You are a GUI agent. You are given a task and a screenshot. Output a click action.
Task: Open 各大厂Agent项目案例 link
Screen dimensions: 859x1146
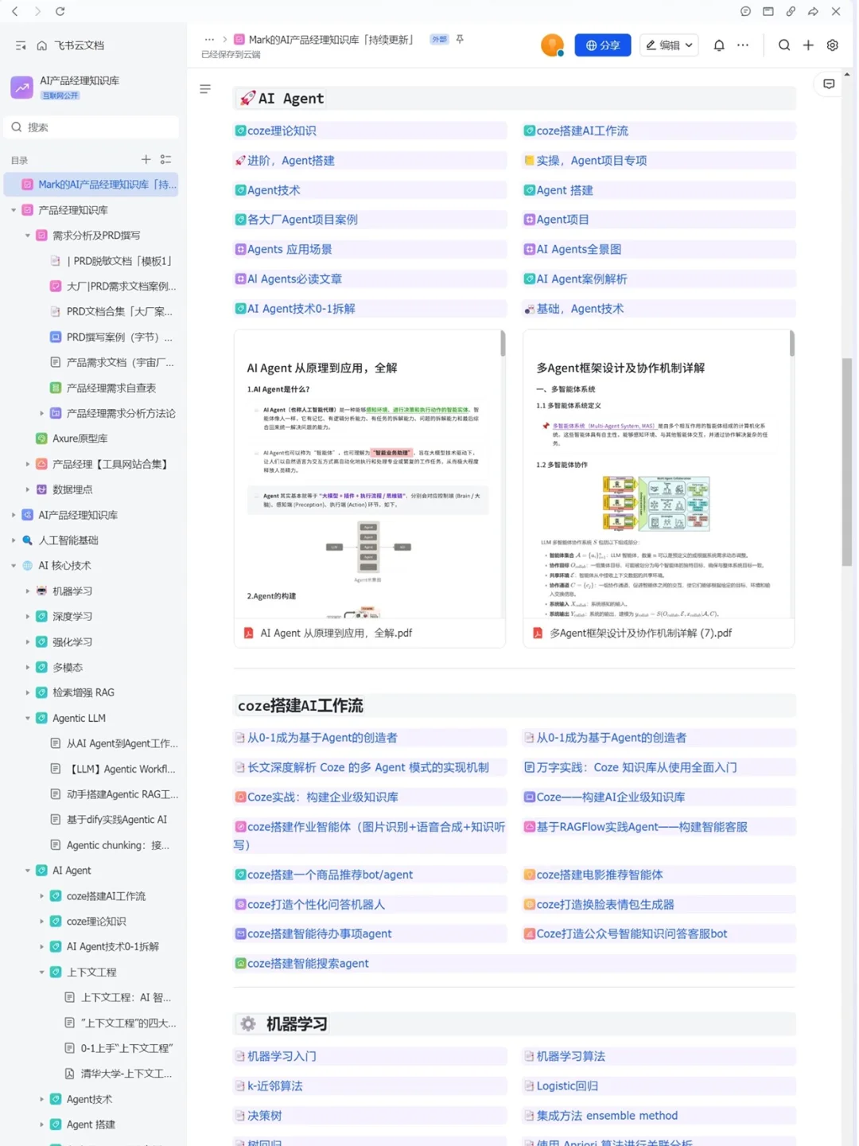coord(302,220)
